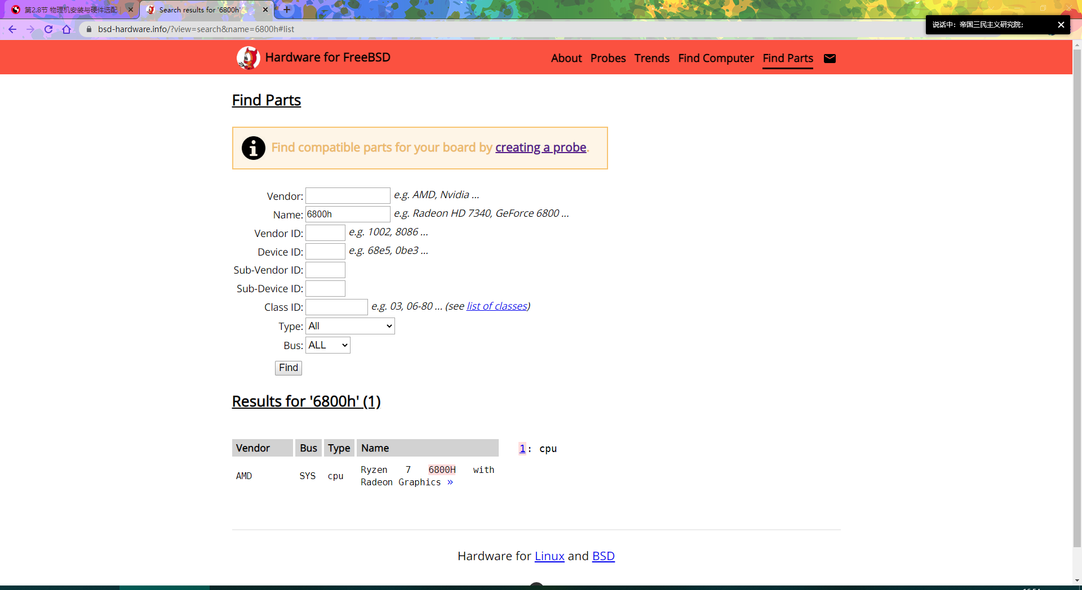Expand the Type dropdown
This screenshot has height=590, width=1082.
point(350,326)
